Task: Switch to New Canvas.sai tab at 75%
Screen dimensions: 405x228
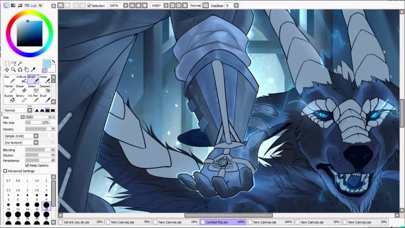Action: (128, 222)
